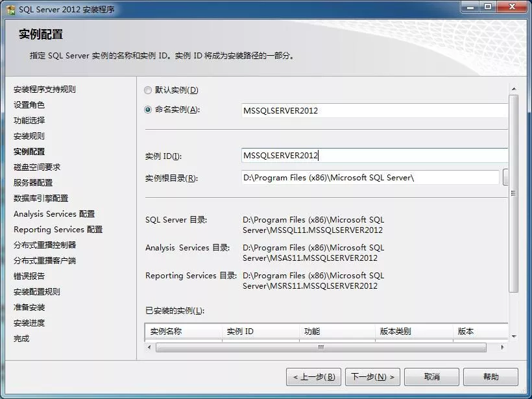Click vertical scrollbar down arrow
Viewport: 532px width, 399px height.
[514, 337]
